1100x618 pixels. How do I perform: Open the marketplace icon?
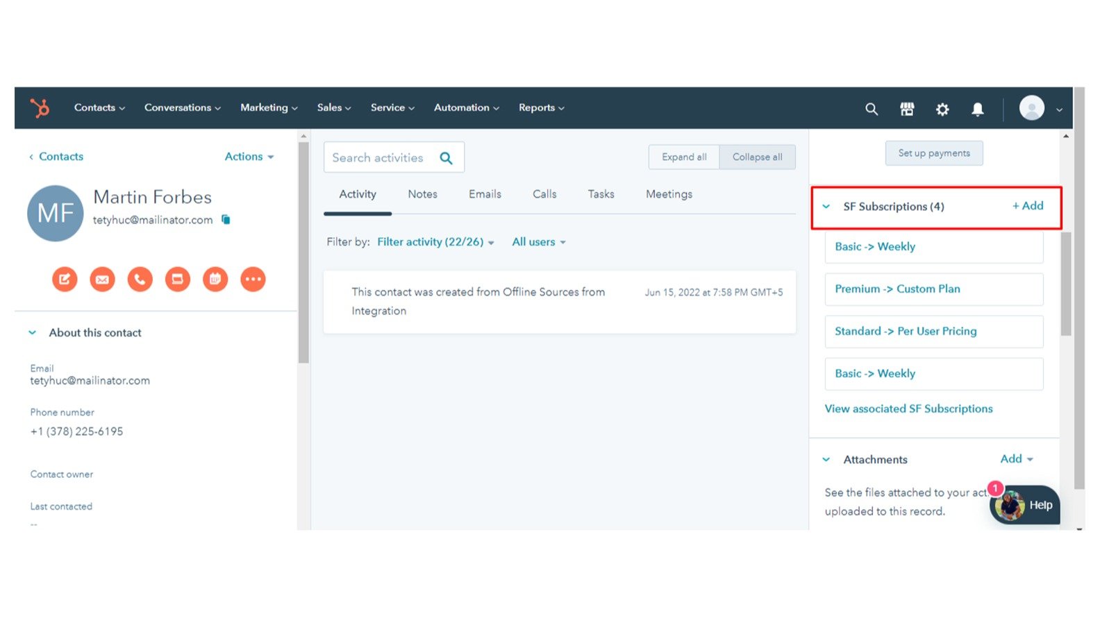907,109
